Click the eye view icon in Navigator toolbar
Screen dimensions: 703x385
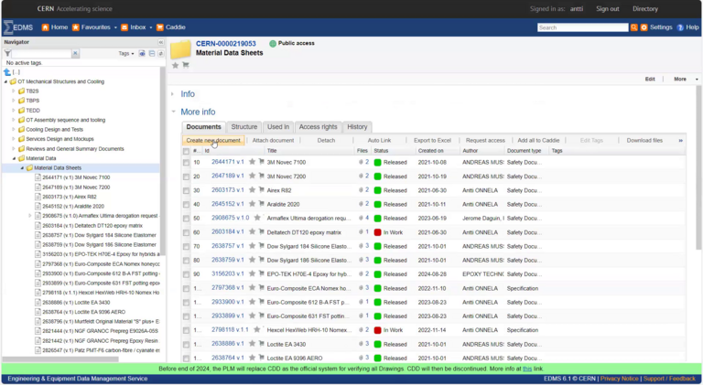point(142,53)
